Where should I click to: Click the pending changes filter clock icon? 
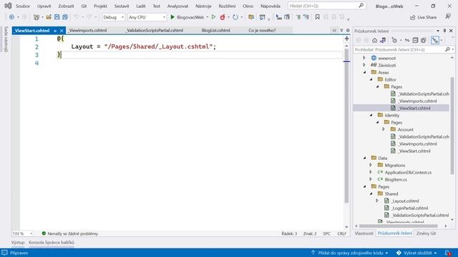pyautogui.click(x=394, y=40)
